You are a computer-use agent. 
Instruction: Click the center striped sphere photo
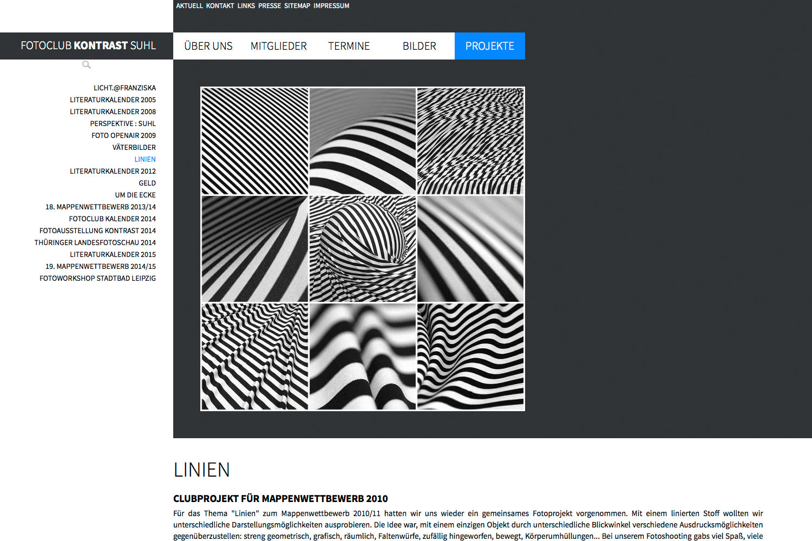[x=362, y=248]
